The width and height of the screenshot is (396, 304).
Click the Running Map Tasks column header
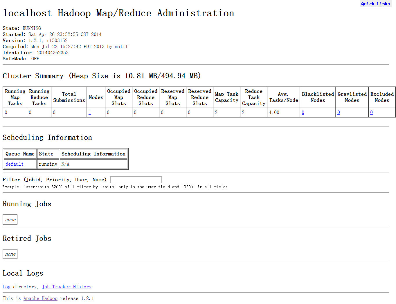[15, 97]
